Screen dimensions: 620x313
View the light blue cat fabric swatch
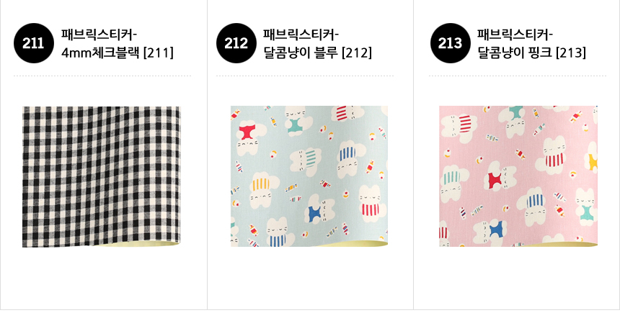pos(309,176)
